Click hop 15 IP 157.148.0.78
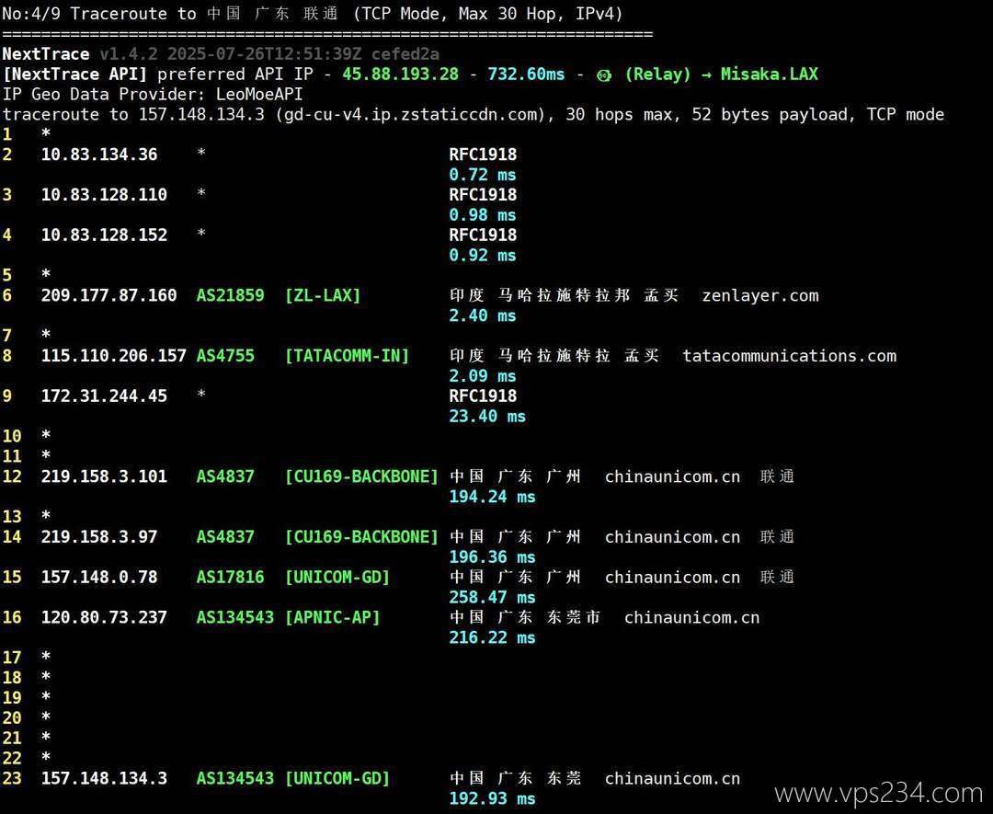The image size is (993, 814). tap(99, 577)
